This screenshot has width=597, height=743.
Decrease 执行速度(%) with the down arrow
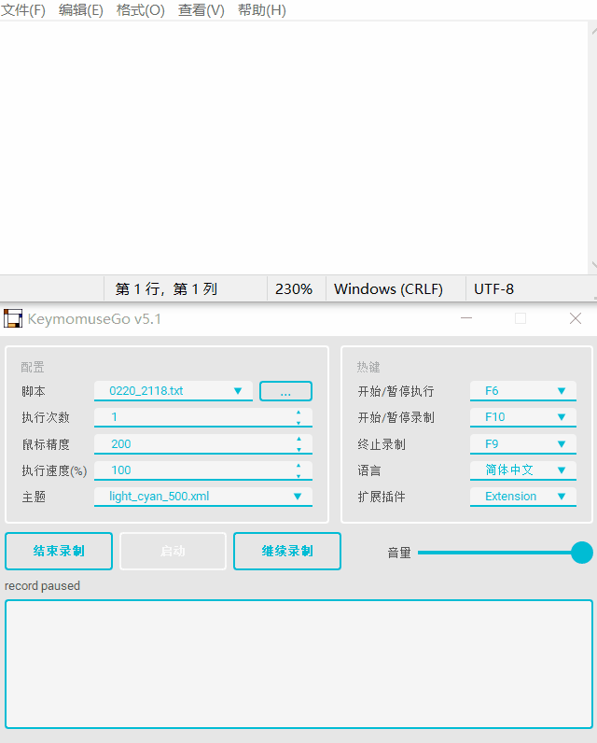click(x=298, y=475)
